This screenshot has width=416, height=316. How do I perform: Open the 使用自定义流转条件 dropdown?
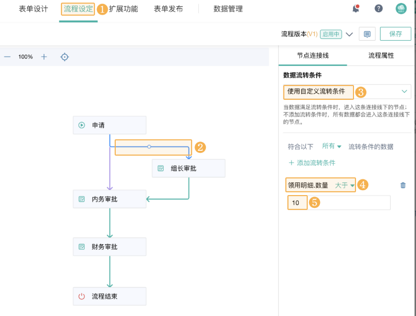point(347,91)
